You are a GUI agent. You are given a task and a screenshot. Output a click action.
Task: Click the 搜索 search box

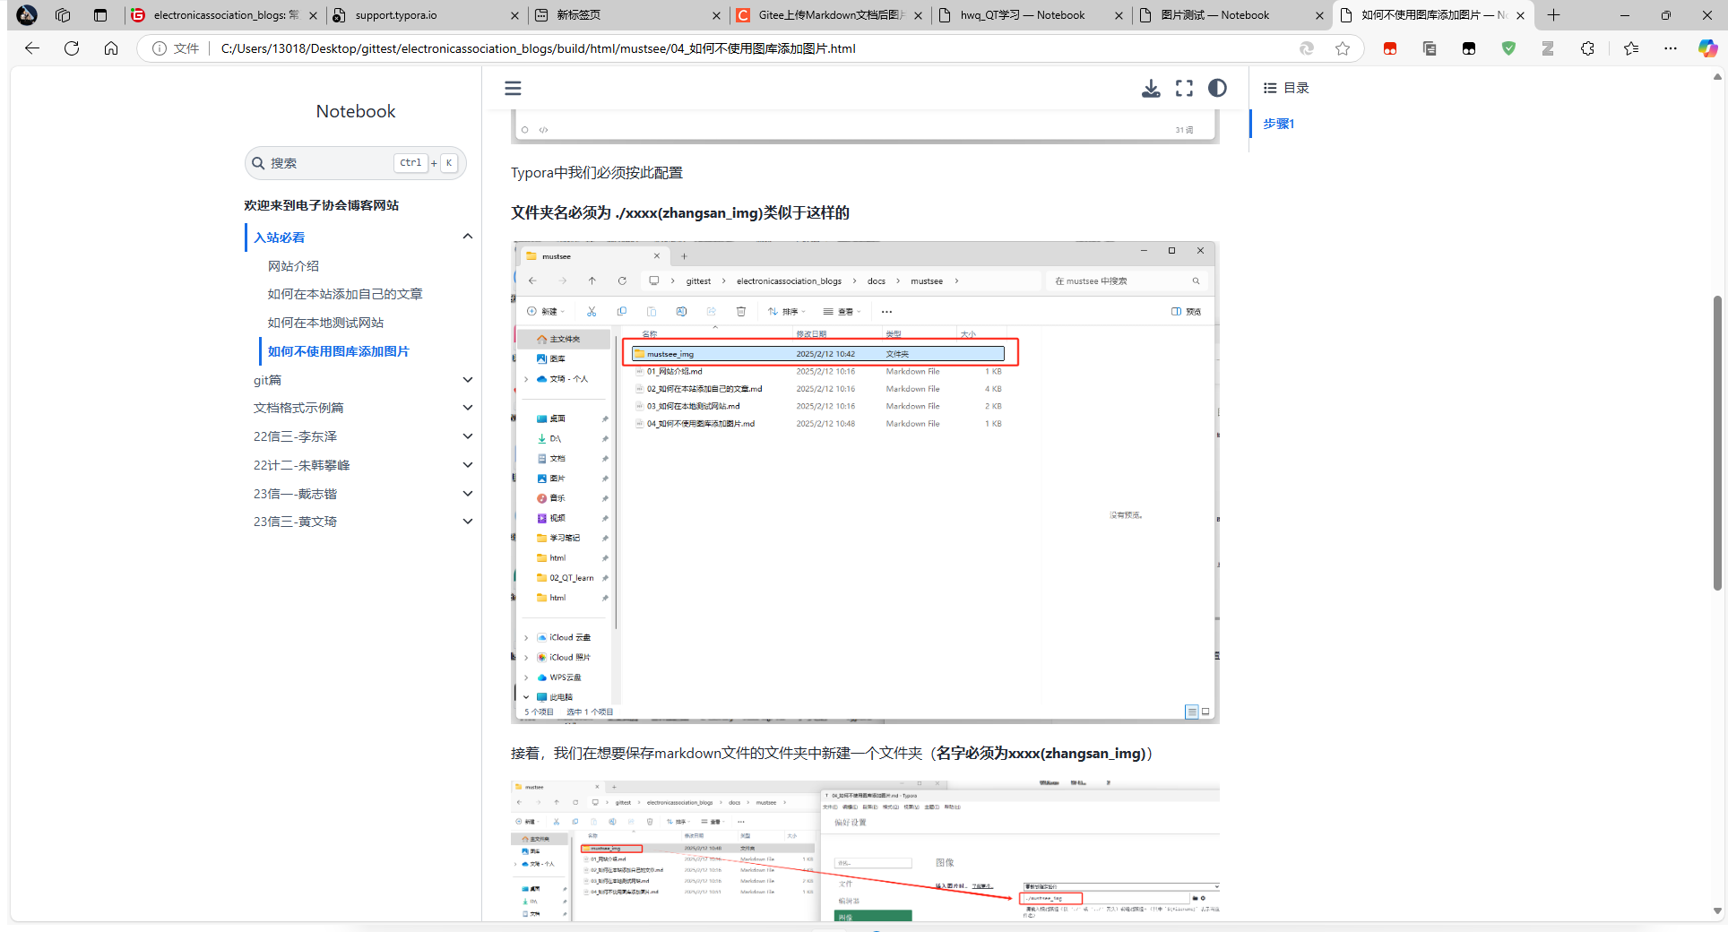pyautogui.click(x=355, y=163)
